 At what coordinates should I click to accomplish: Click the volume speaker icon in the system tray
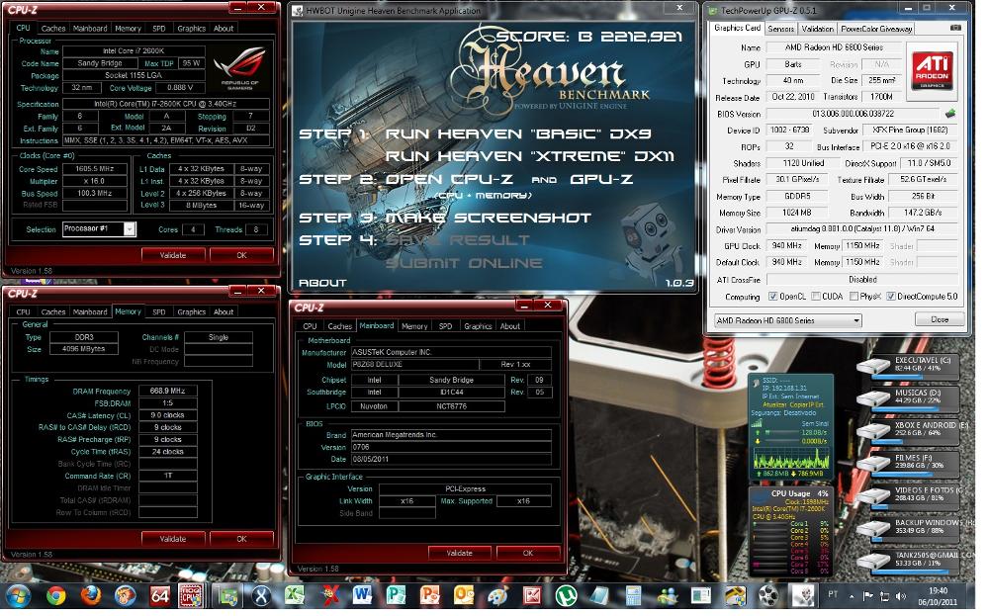(x=899, y=596)
